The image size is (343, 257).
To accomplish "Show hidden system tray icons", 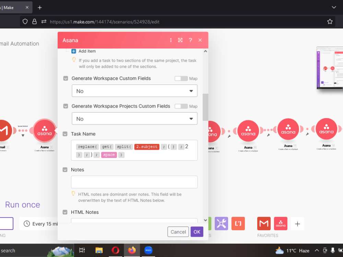I will [317, 250].
